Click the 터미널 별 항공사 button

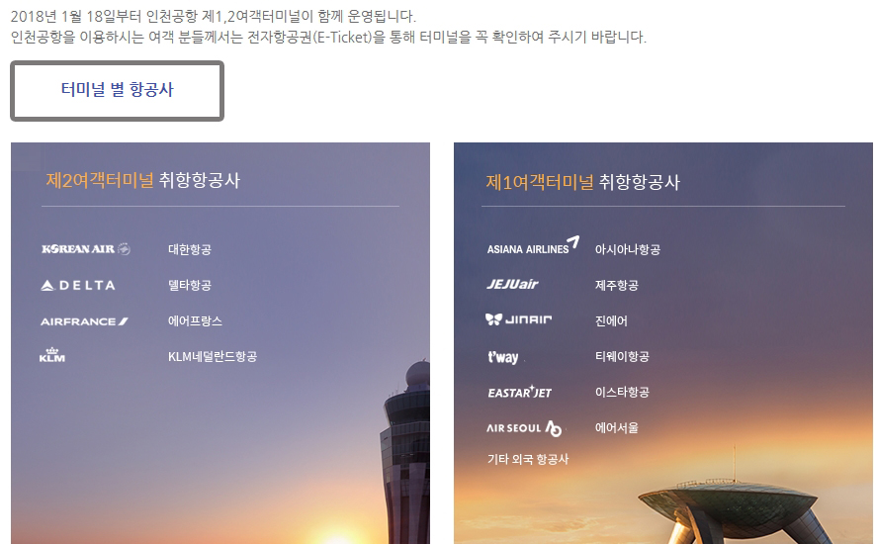coord(118,91)
